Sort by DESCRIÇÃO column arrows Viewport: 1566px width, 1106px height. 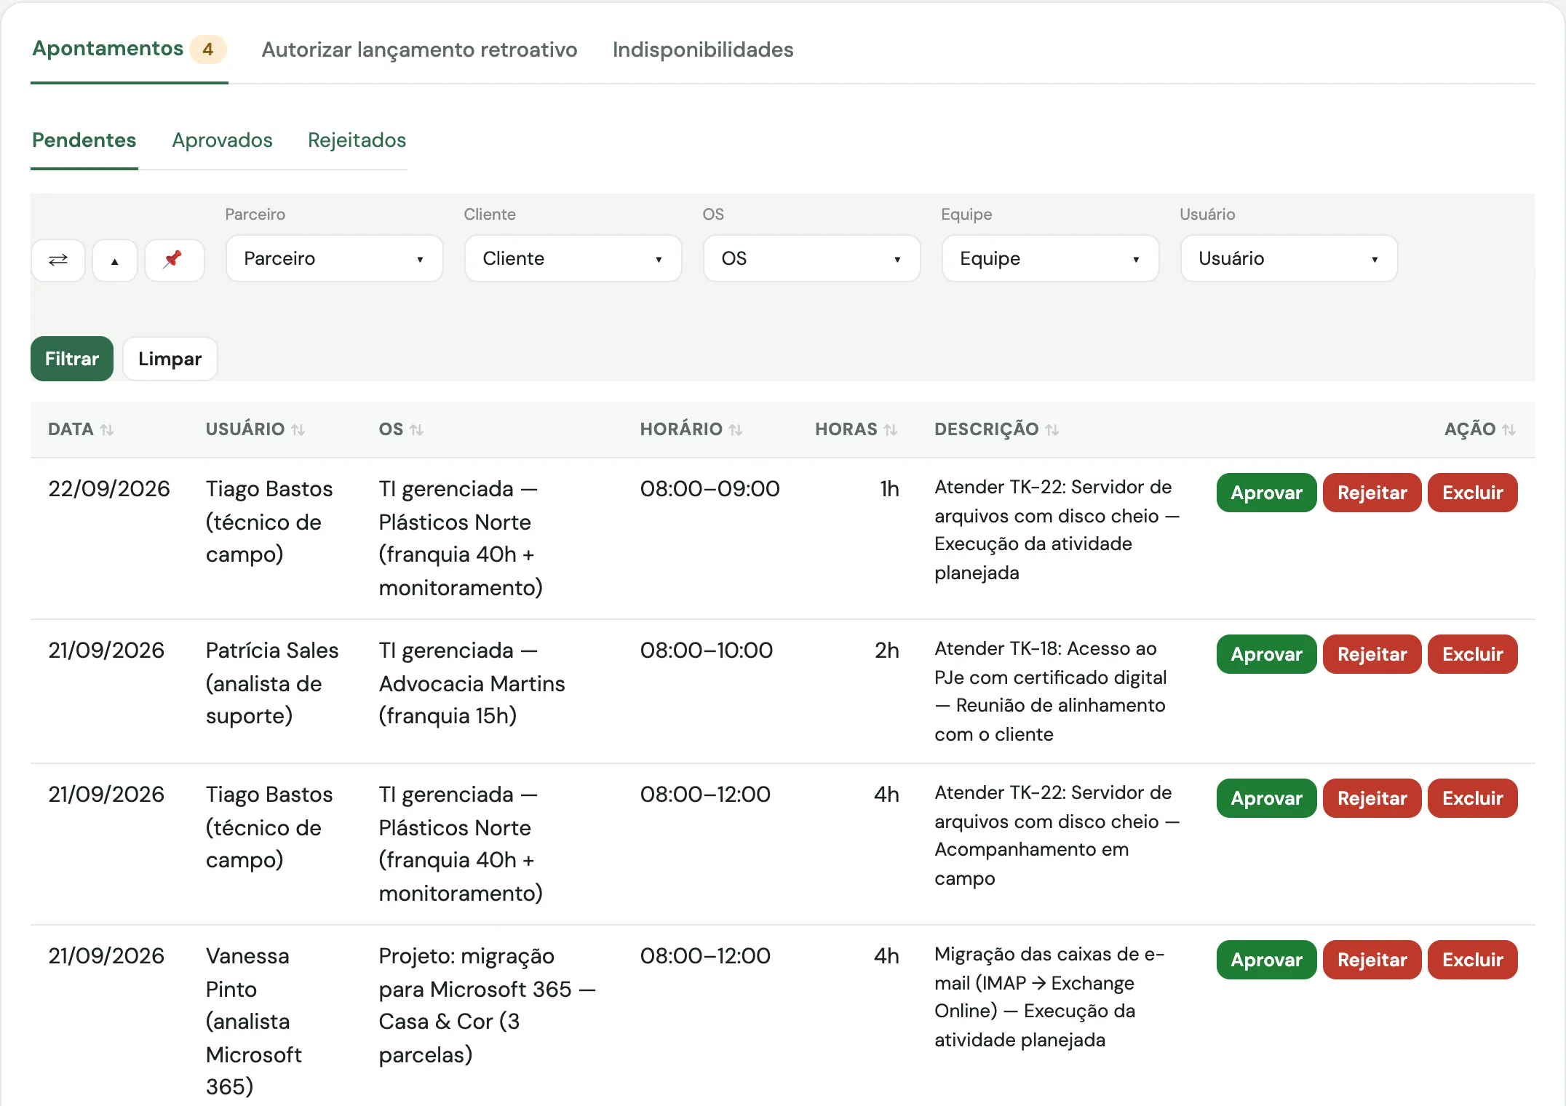coord(1052,430)
